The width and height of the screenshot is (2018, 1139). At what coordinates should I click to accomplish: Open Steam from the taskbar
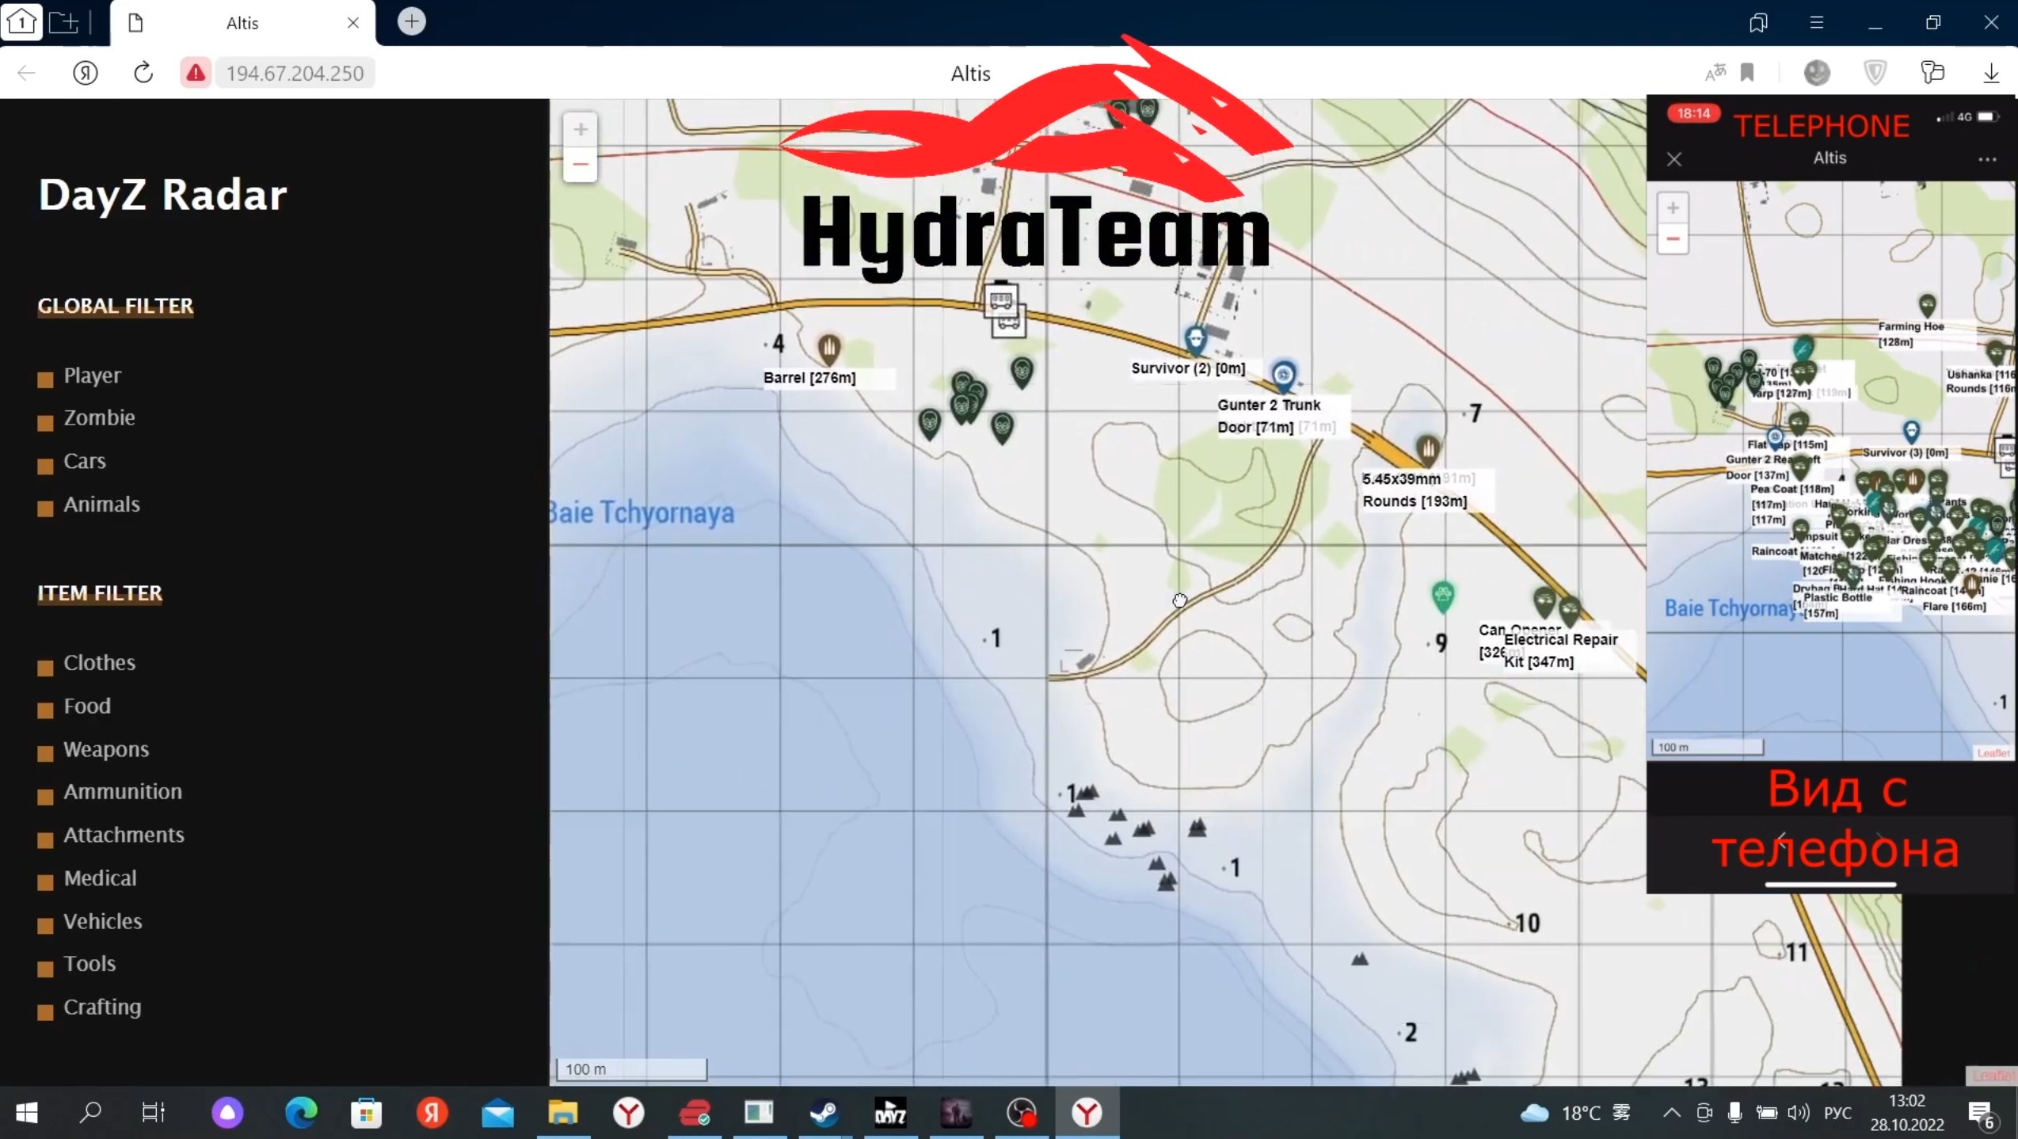click(x=824, y=1113)
